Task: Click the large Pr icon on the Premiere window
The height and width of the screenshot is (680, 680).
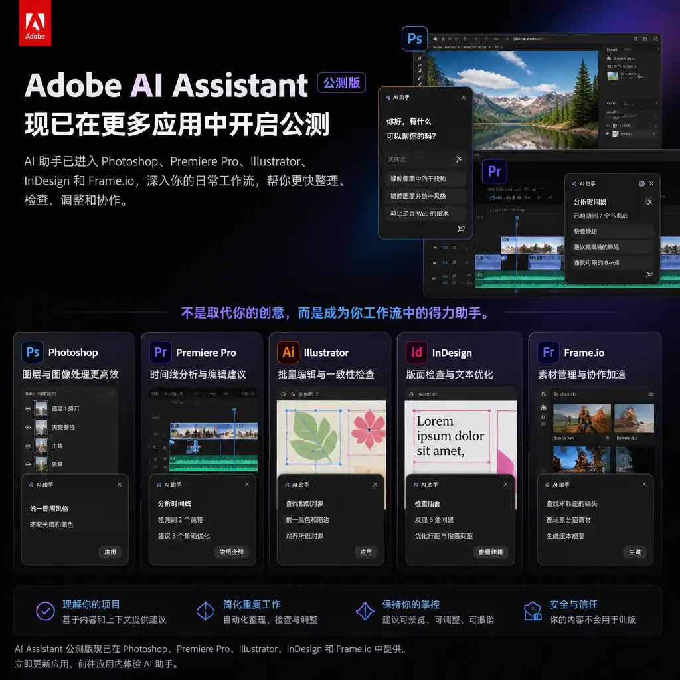Action: tap(494, 171)
